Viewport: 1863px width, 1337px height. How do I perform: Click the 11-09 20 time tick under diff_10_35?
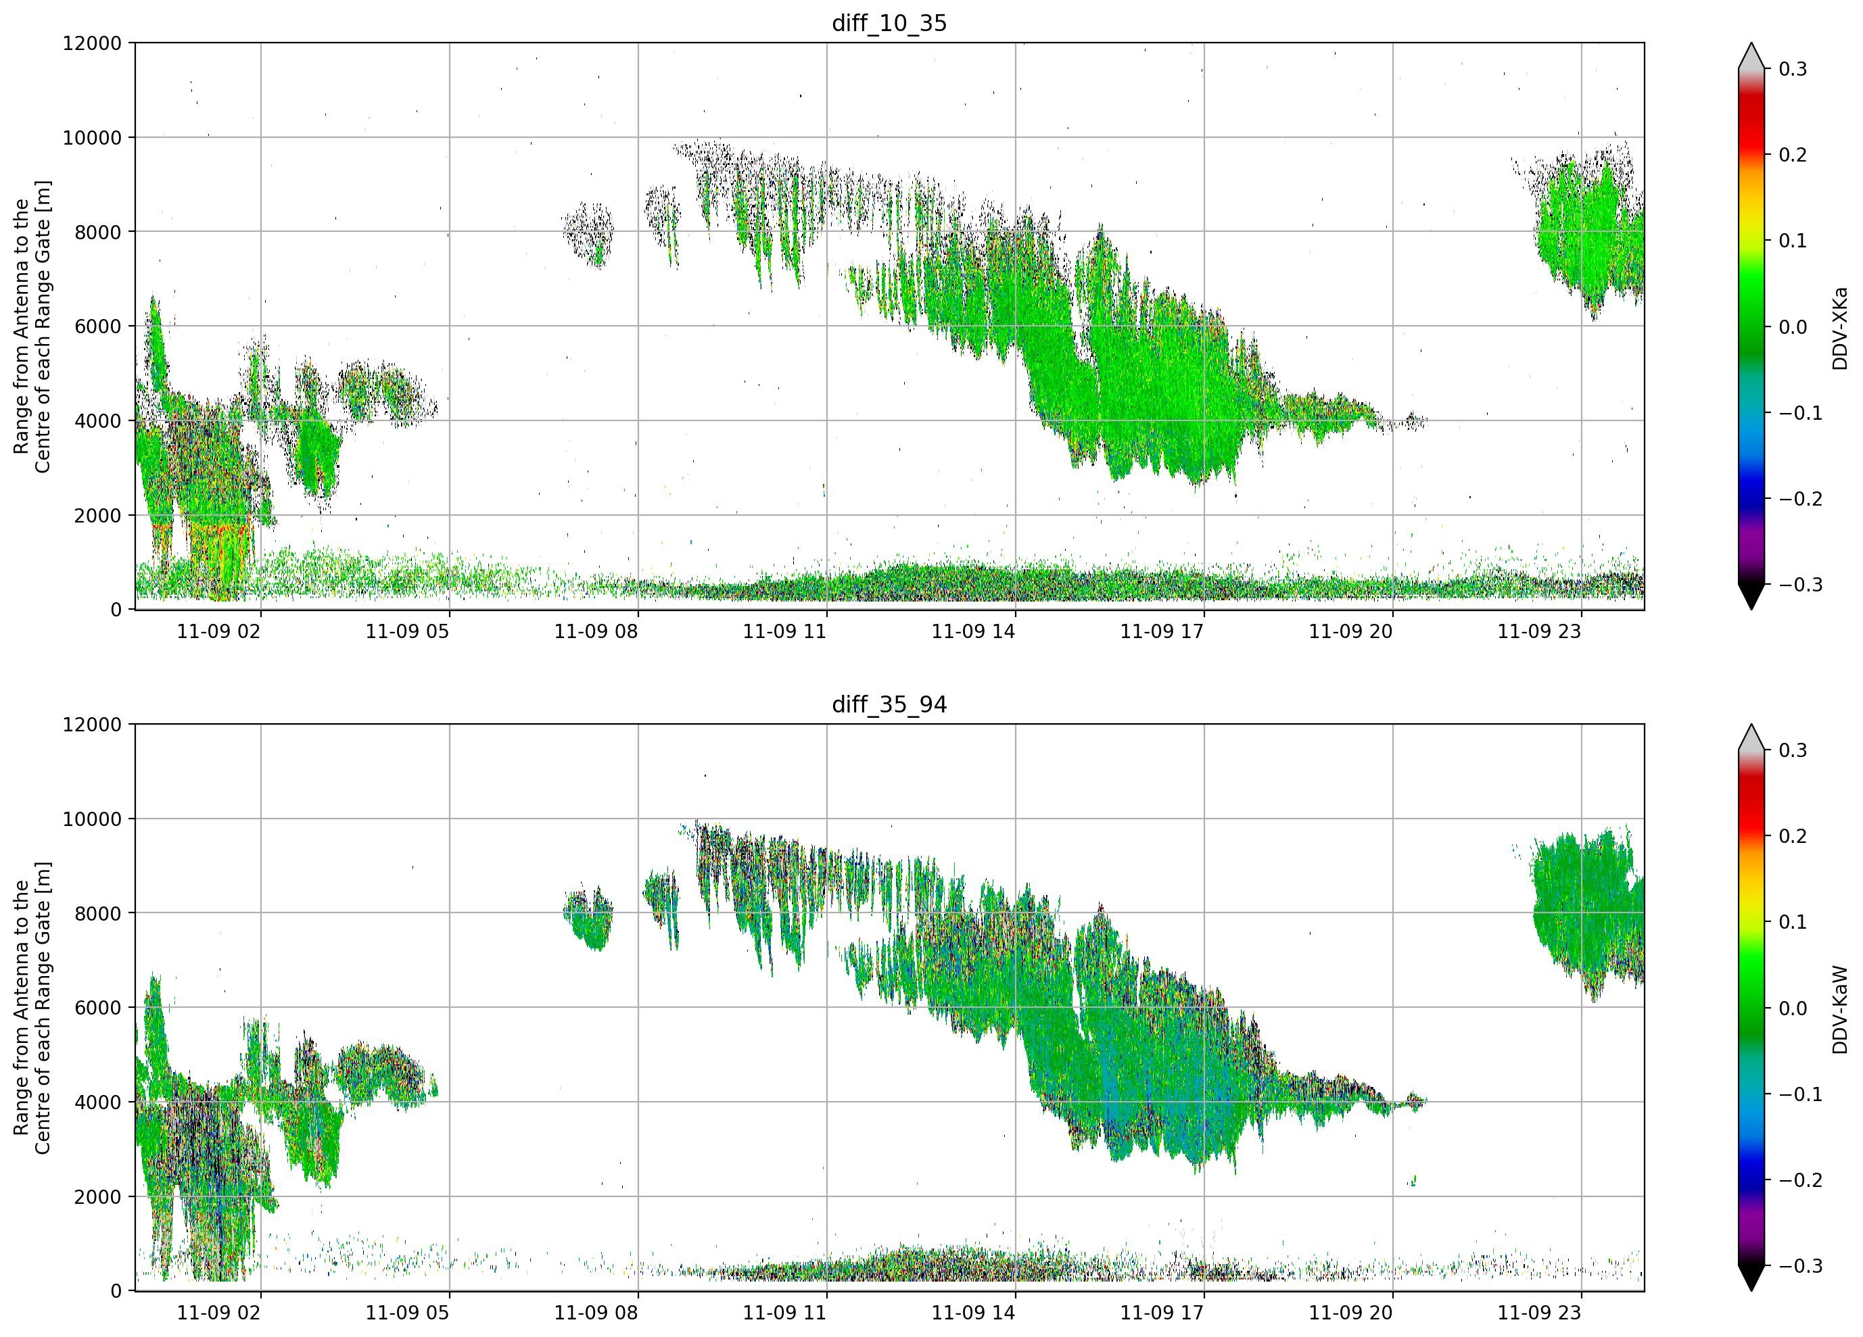pyautogui.click(x=1351, y=631)
